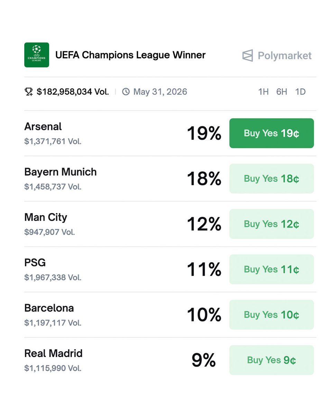Image resolution: width=332 pixels, height=415 pixels.
Task: Buy Yes on Arsenal at 19¢
Action: pos(271,133)
